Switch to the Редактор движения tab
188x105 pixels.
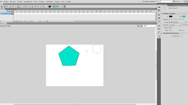click(11, 9)
